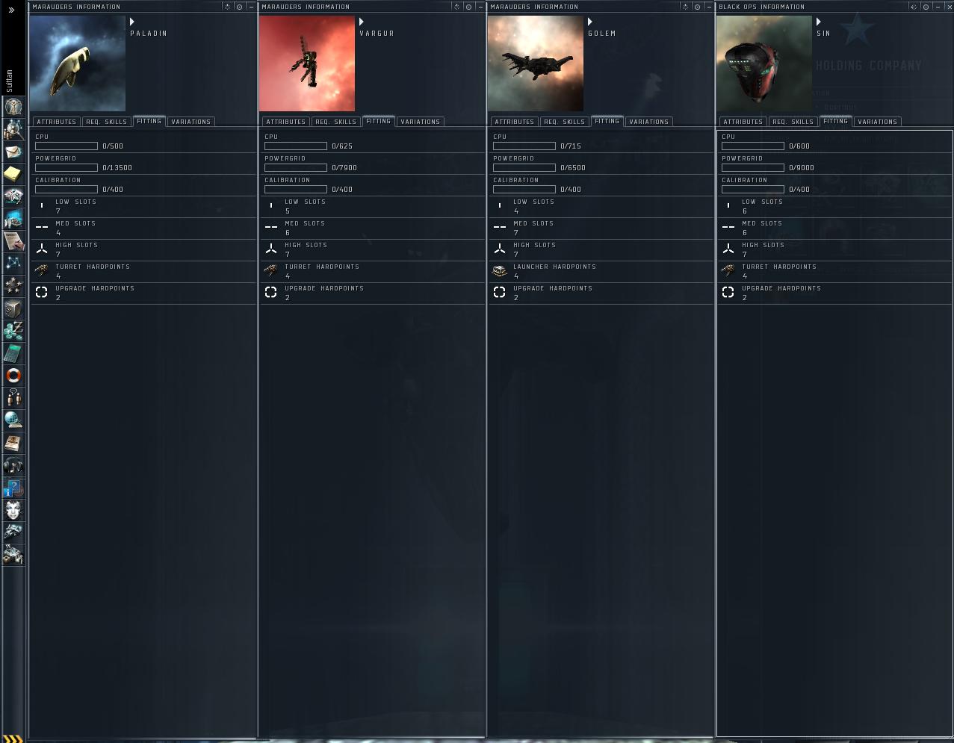Open Req. Skills tab in Vargur window
954x743 pixels.
[x=335, y=122]
